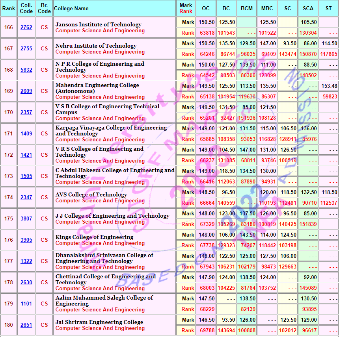Open Chettinad college code 2630
Screen dimensions: 339x337
tap(26, 282)
